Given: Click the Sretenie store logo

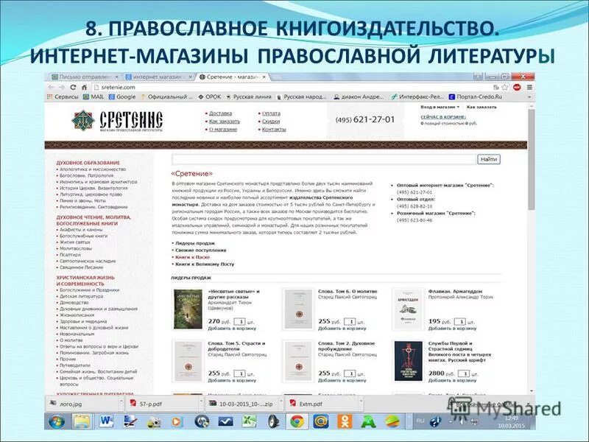Looking at the screenshot, I should [110, 121].
